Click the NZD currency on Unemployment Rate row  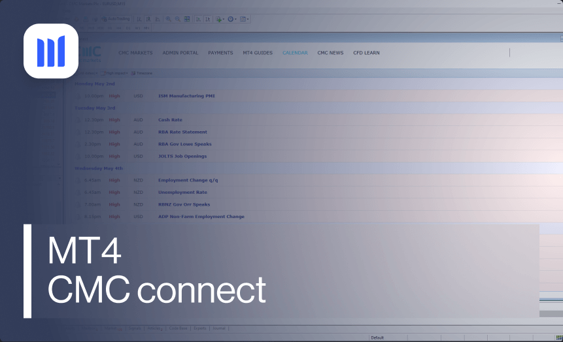click(138, 193)
